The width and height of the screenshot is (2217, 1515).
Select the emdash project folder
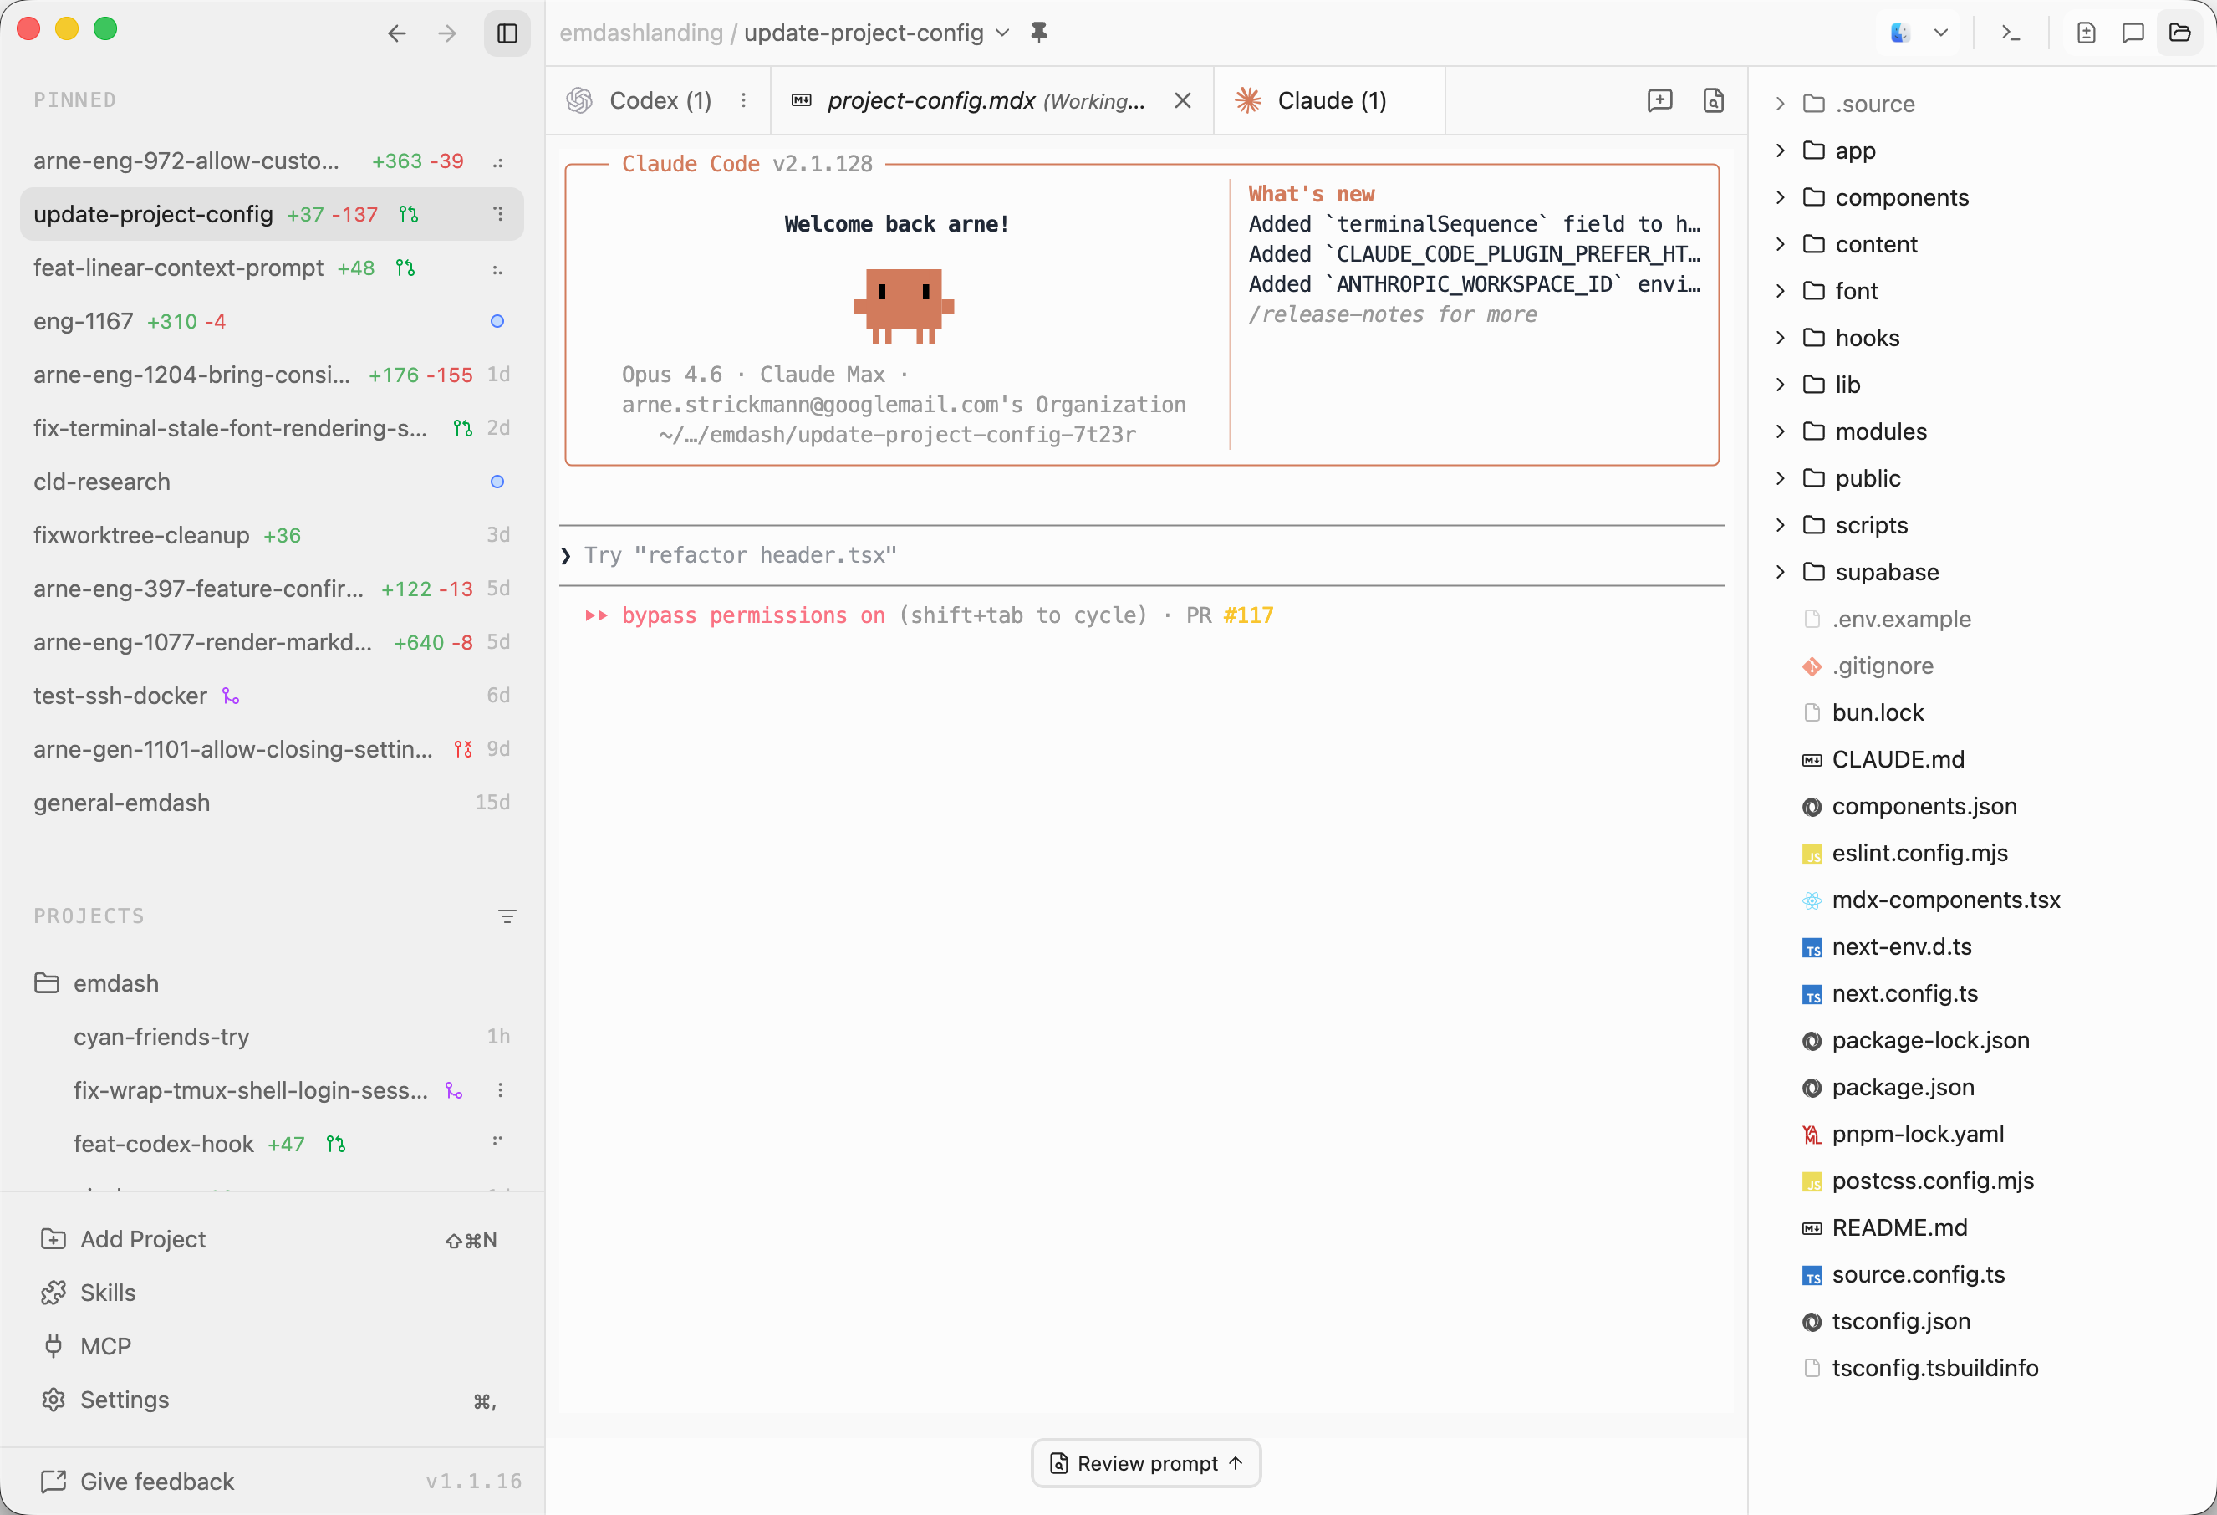(272, 982)
